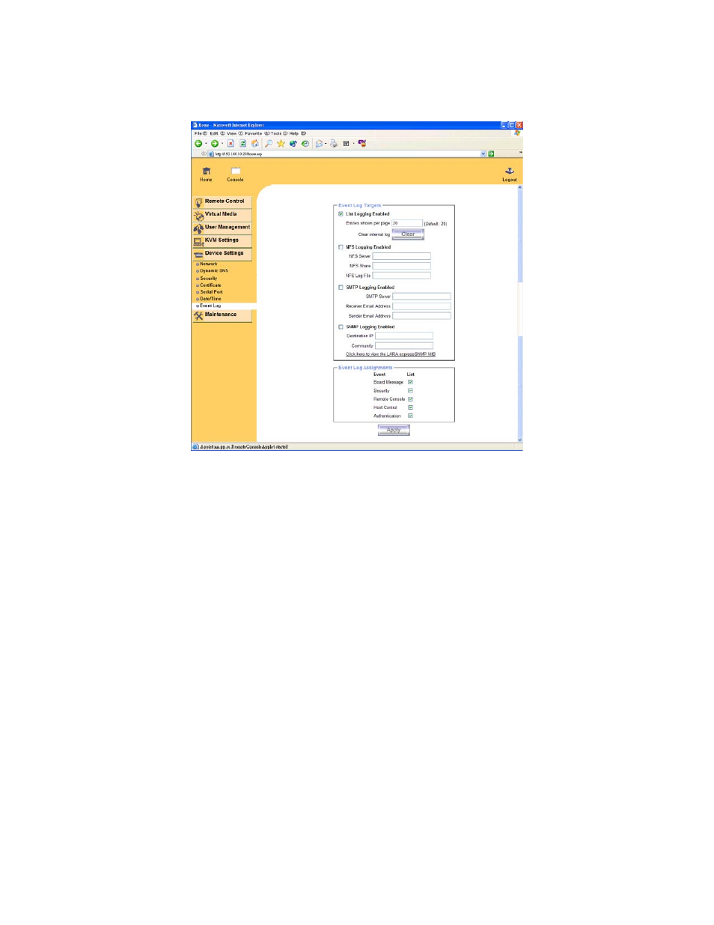
Task: Open the Maintenance section
Action: coord(222,315)
